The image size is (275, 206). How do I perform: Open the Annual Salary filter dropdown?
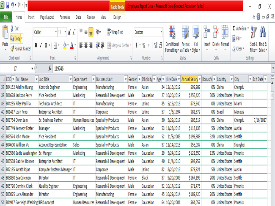tap(200, 79)
